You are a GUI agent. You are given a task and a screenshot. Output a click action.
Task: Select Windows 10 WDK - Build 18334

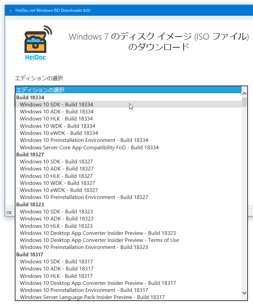pos(129,126)
